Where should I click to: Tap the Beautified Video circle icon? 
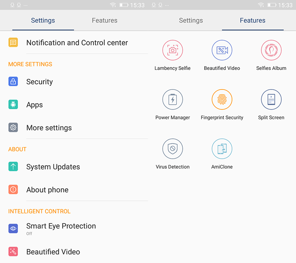222,50
